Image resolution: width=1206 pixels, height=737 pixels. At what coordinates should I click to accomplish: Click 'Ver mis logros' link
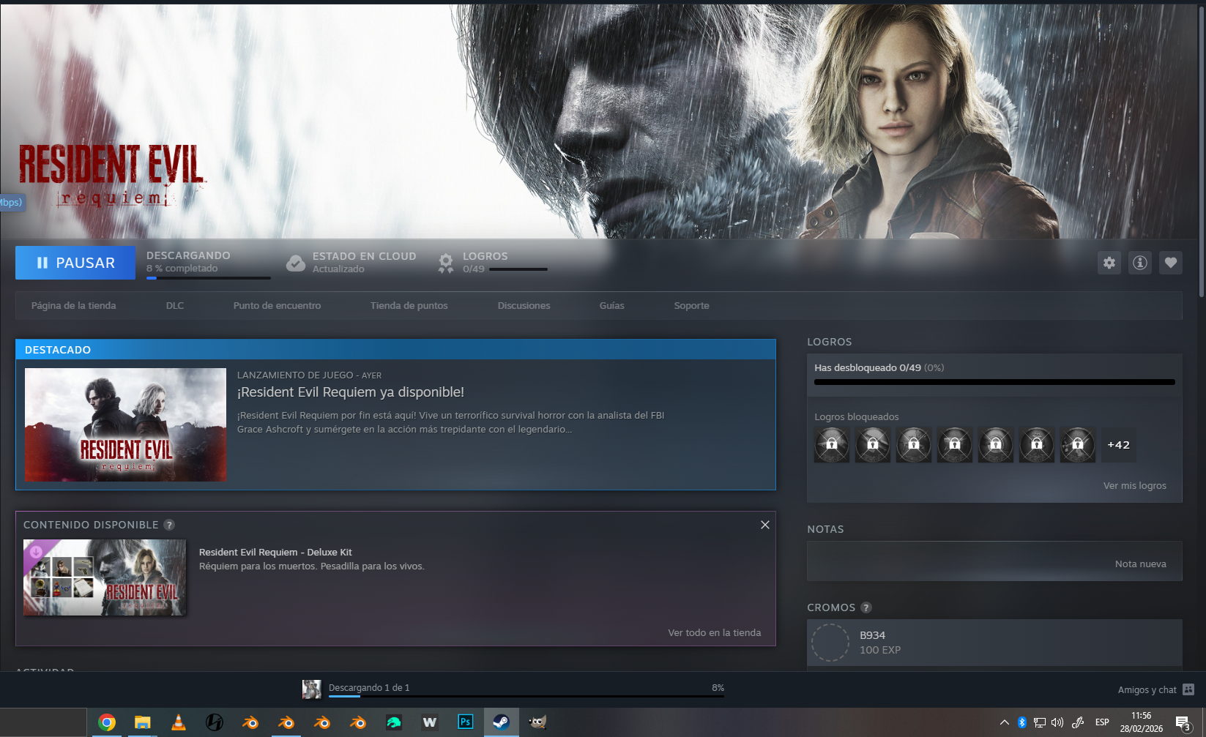tap(1134, 486)
